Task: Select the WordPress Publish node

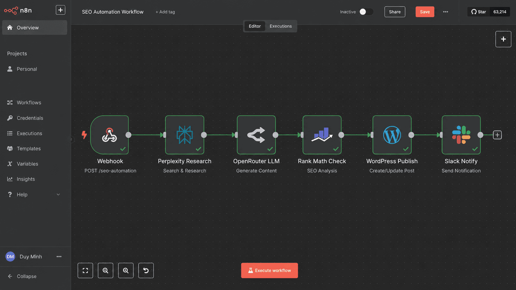Action: point(392,135)
